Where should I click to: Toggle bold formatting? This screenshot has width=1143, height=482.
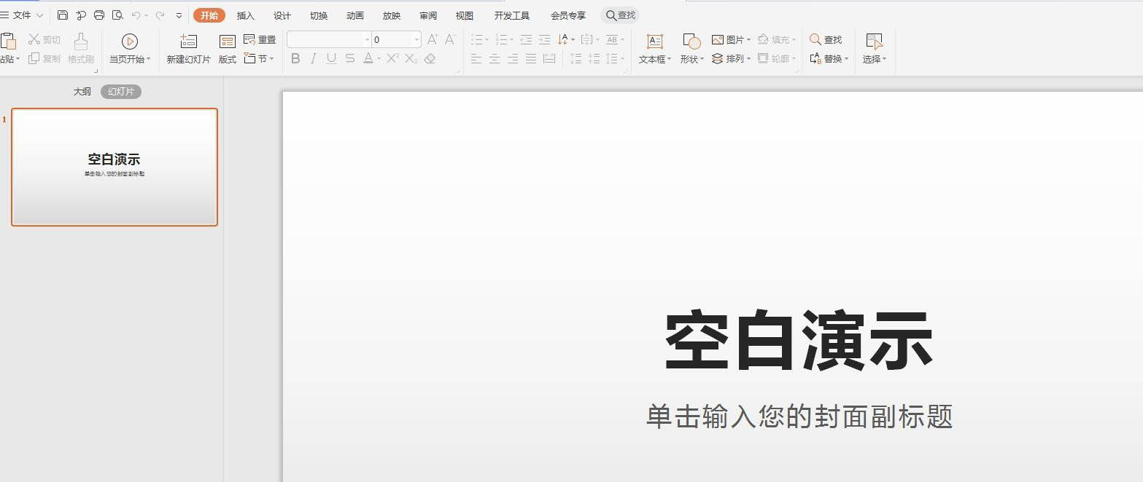[295, 59]
